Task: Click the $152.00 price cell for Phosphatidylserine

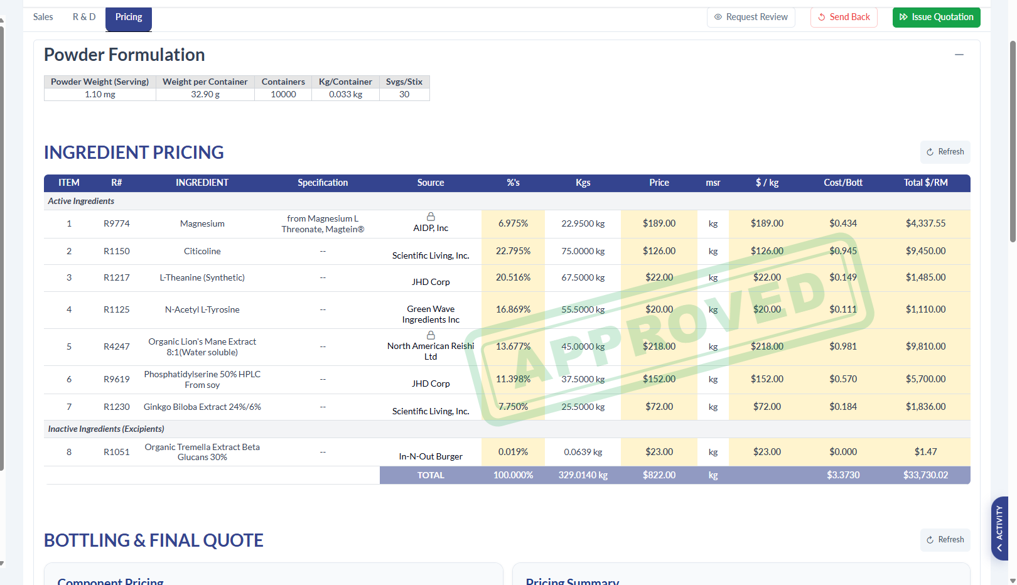Action: tap(659, 379)
